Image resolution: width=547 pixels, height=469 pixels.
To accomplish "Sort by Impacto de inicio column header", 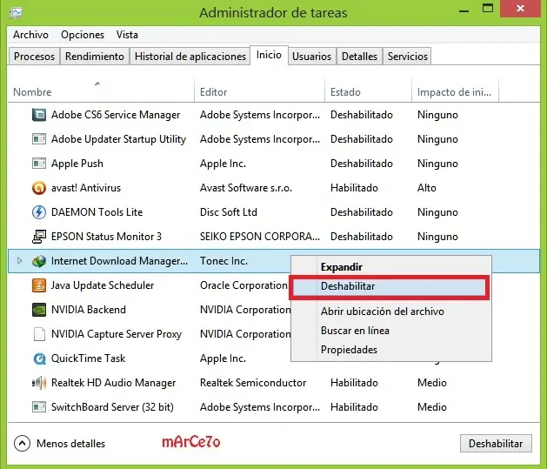I will tap(454, 92).
